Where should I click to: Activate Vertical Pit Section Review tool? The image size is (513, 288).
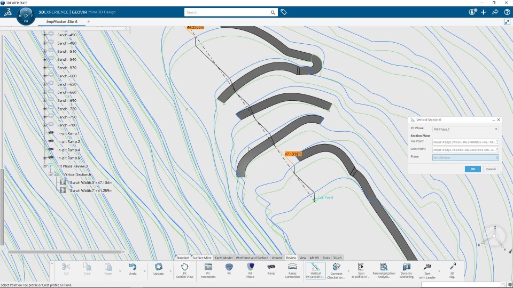[x=315, y=271]
